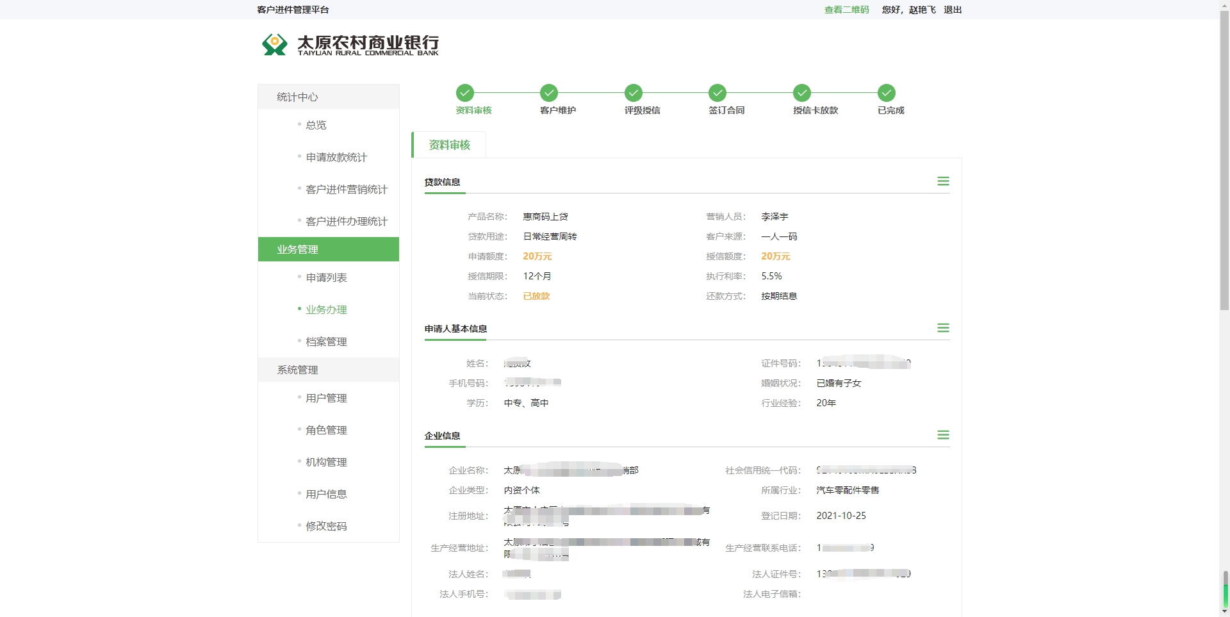Open the 资料审核 tab
The image size is (1230, 617).
[449, 145]
